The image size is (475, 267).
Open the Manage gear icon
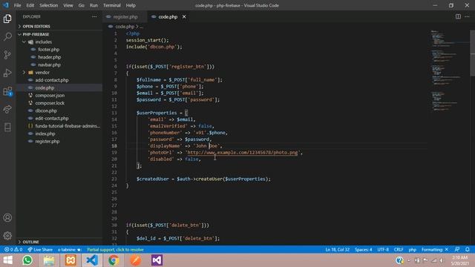coord(7,236)
